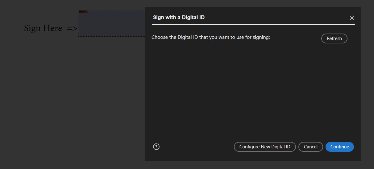Click the "Choose the Digital ID" instruction text

point(210,38)
